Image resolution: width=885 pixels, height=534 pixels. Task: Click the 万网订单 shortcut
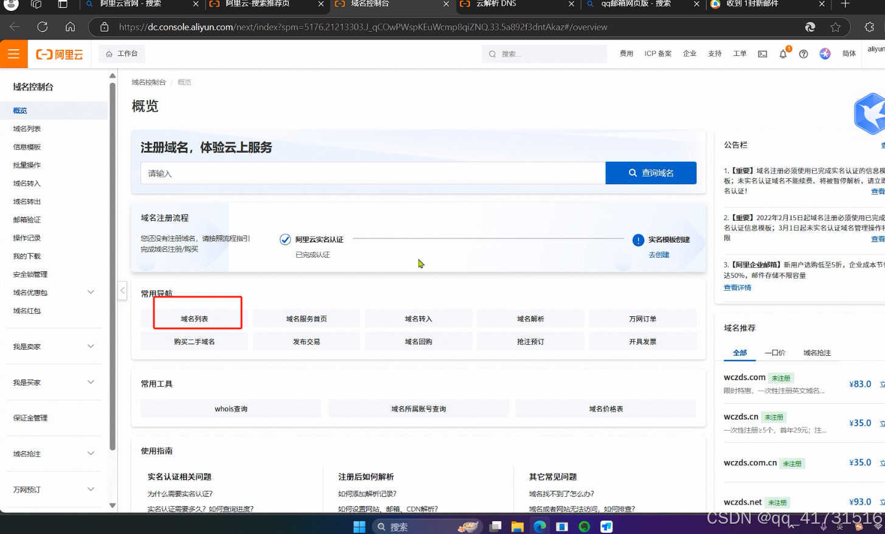coord(642,319)
